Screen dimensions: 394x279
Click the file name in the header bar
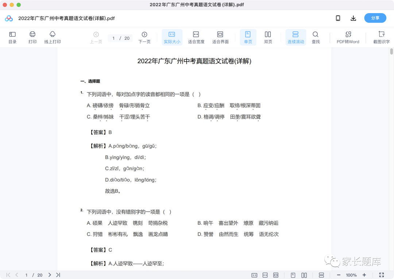[67, 18]
